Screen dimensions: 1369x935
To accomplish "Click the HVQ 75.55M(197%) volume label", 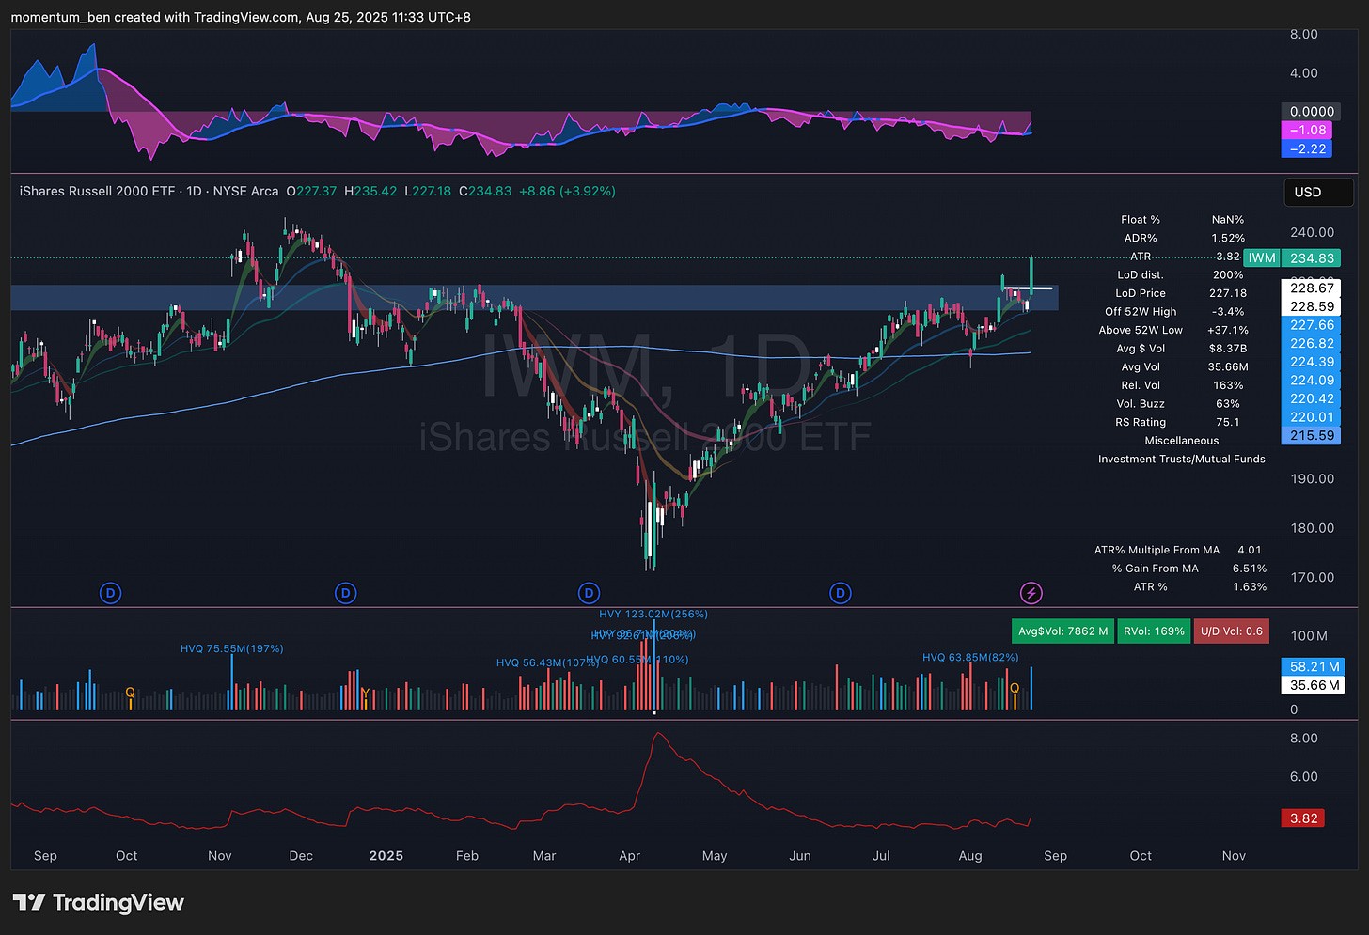I will [x=231, y=648].
